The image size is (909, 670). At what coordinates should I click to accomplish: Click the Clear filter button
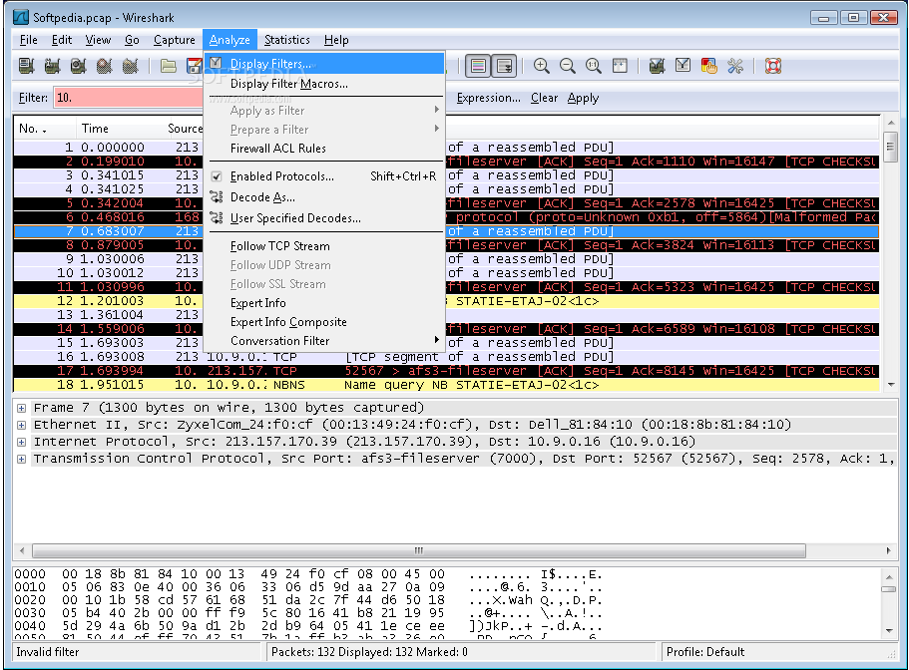pos(544,98)
